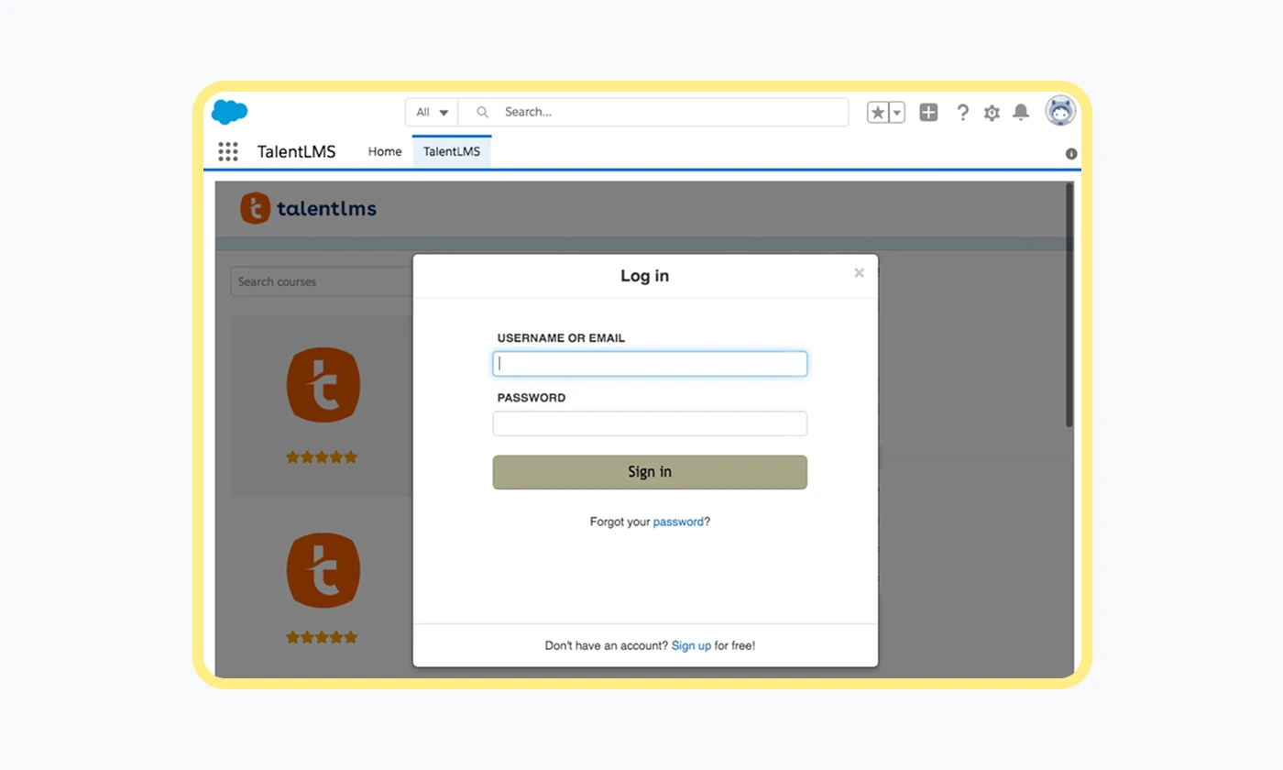Expand the favorites list dropdown arrow

point(897,113)
